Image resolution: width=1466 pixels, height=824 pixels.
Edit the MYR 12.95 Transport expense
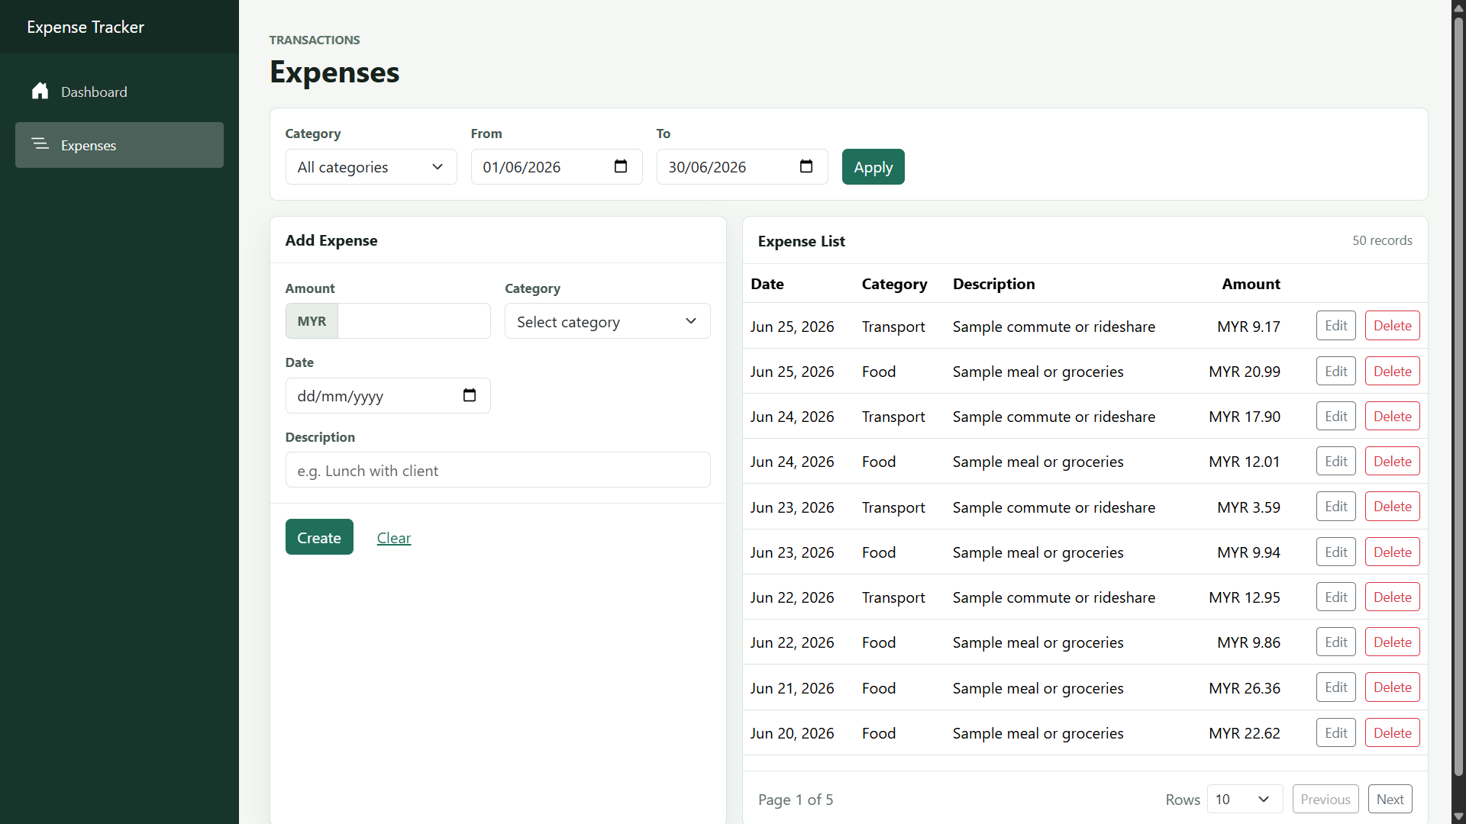(x=1336, y=597)
